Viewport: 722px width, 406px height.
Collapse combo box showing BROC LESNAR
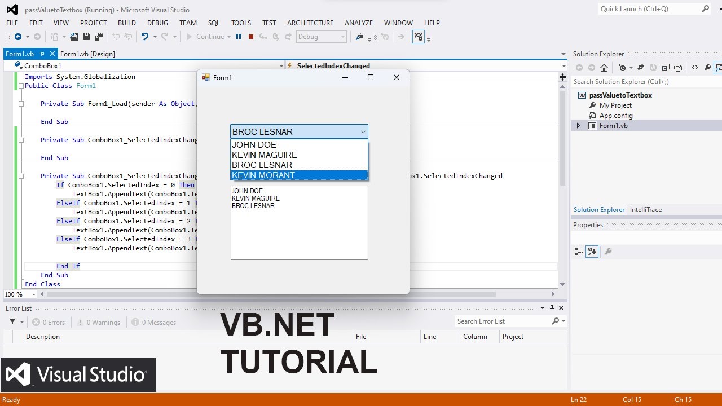coord(363,132)
